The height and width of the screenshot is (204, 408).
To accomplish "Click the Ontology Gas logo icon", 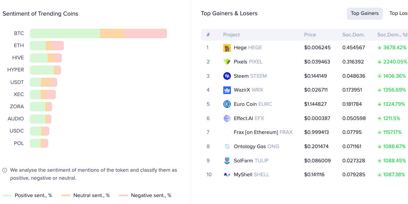I will pyautogui.click(x=227, y=146).
